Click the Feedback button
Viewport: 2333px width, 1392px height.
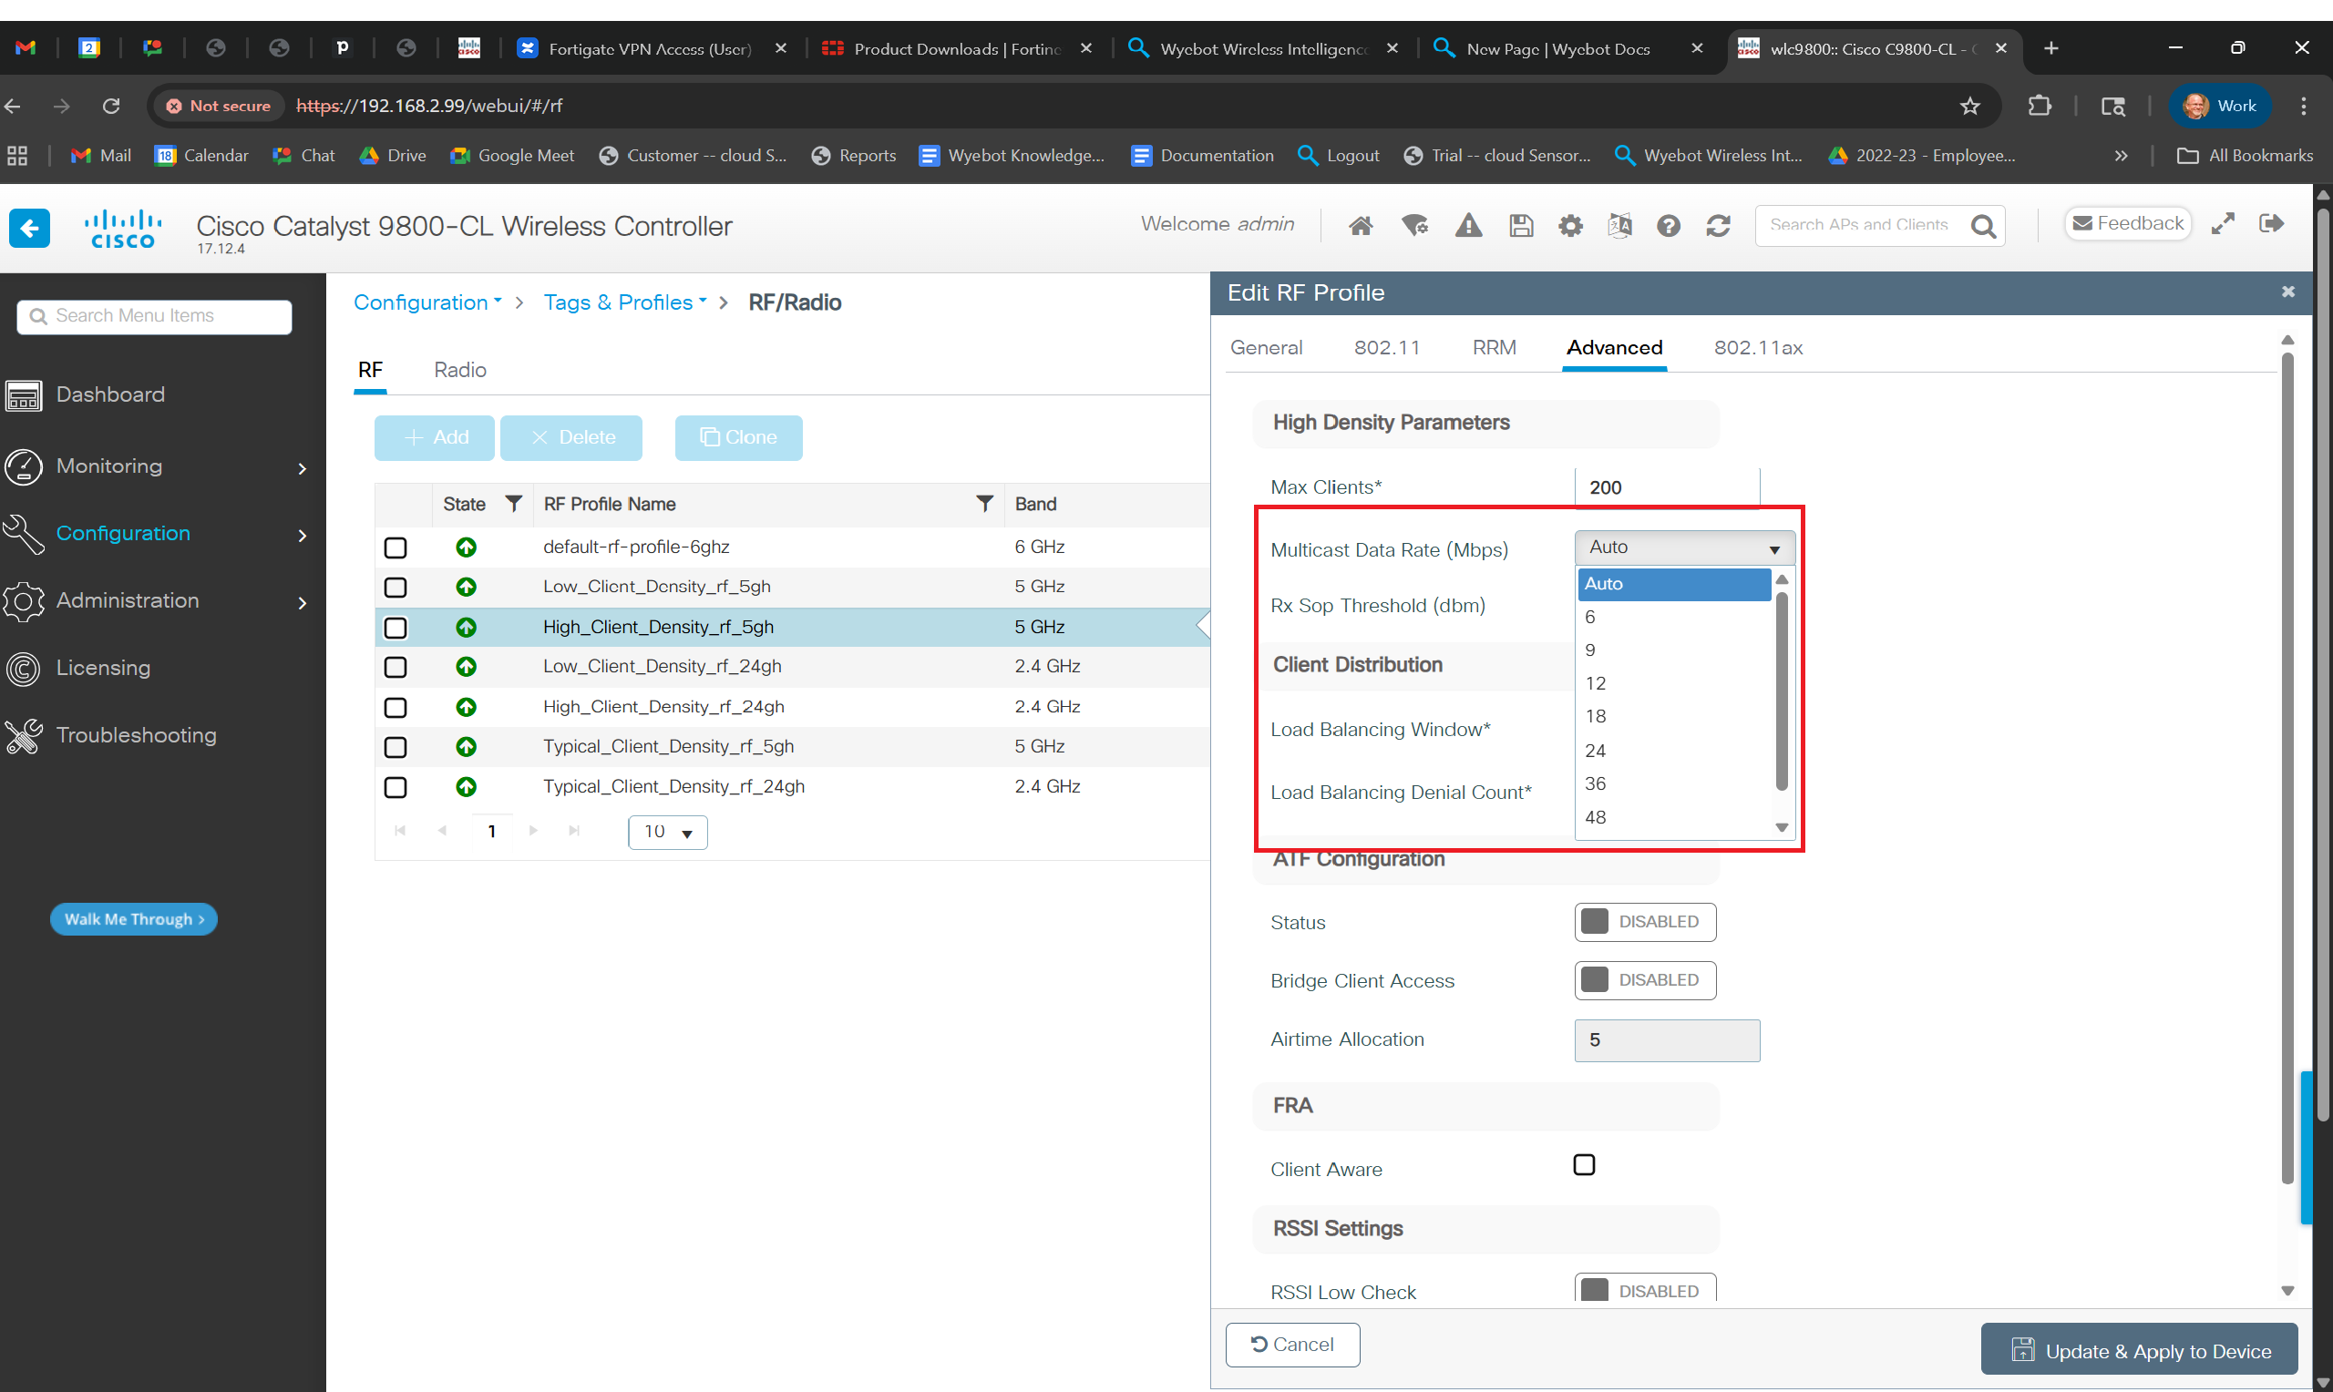click(2128, 223)
